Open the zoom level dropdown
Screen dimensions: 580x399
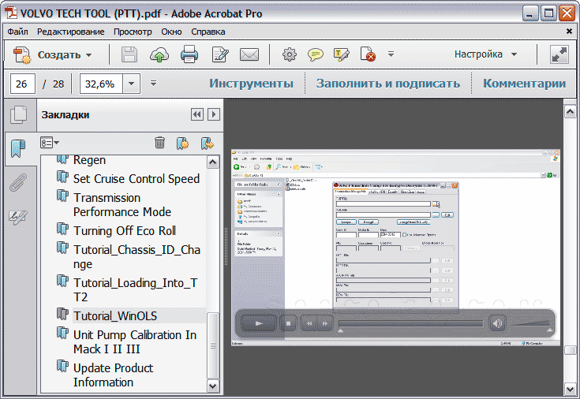coord(131,84)
